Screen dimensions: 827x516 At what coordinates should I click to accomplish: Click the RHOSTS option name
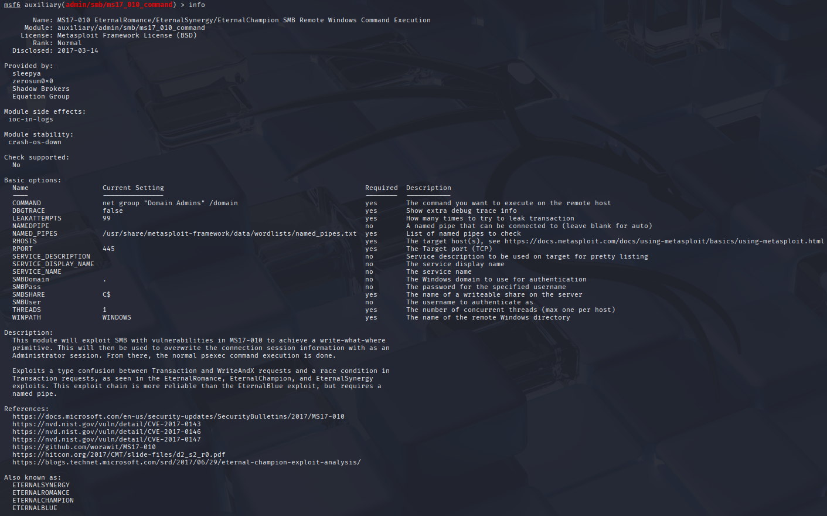[25, 241]
